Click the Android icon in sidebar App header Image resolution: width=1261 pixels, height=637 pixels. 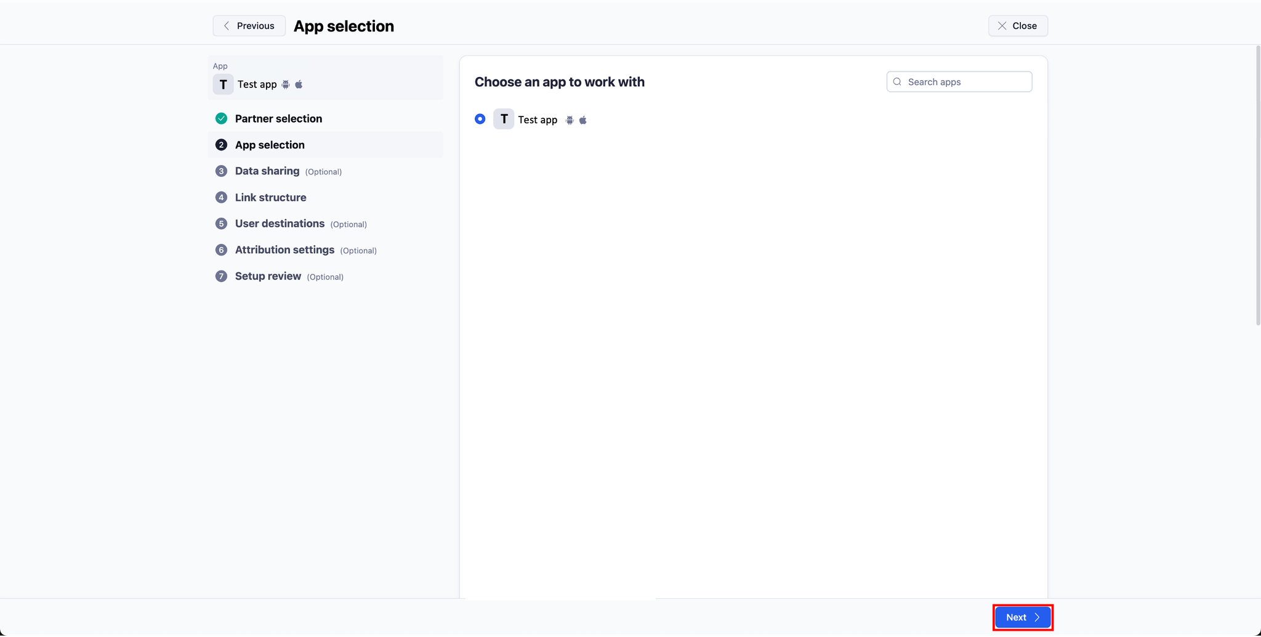(286, 84)
